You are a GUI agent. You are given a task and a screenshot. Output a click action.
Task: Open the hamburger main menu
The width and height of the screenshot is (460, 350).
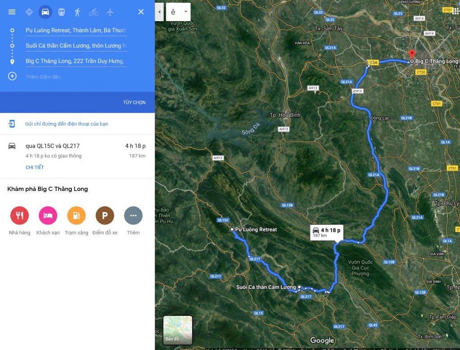click(12, 12)
